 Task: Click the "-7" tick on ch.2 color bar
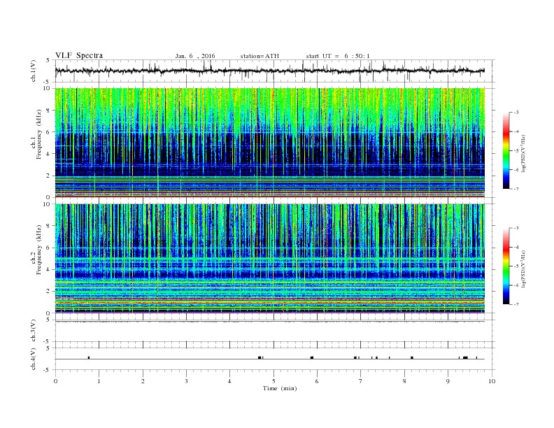tap(516, 304)
